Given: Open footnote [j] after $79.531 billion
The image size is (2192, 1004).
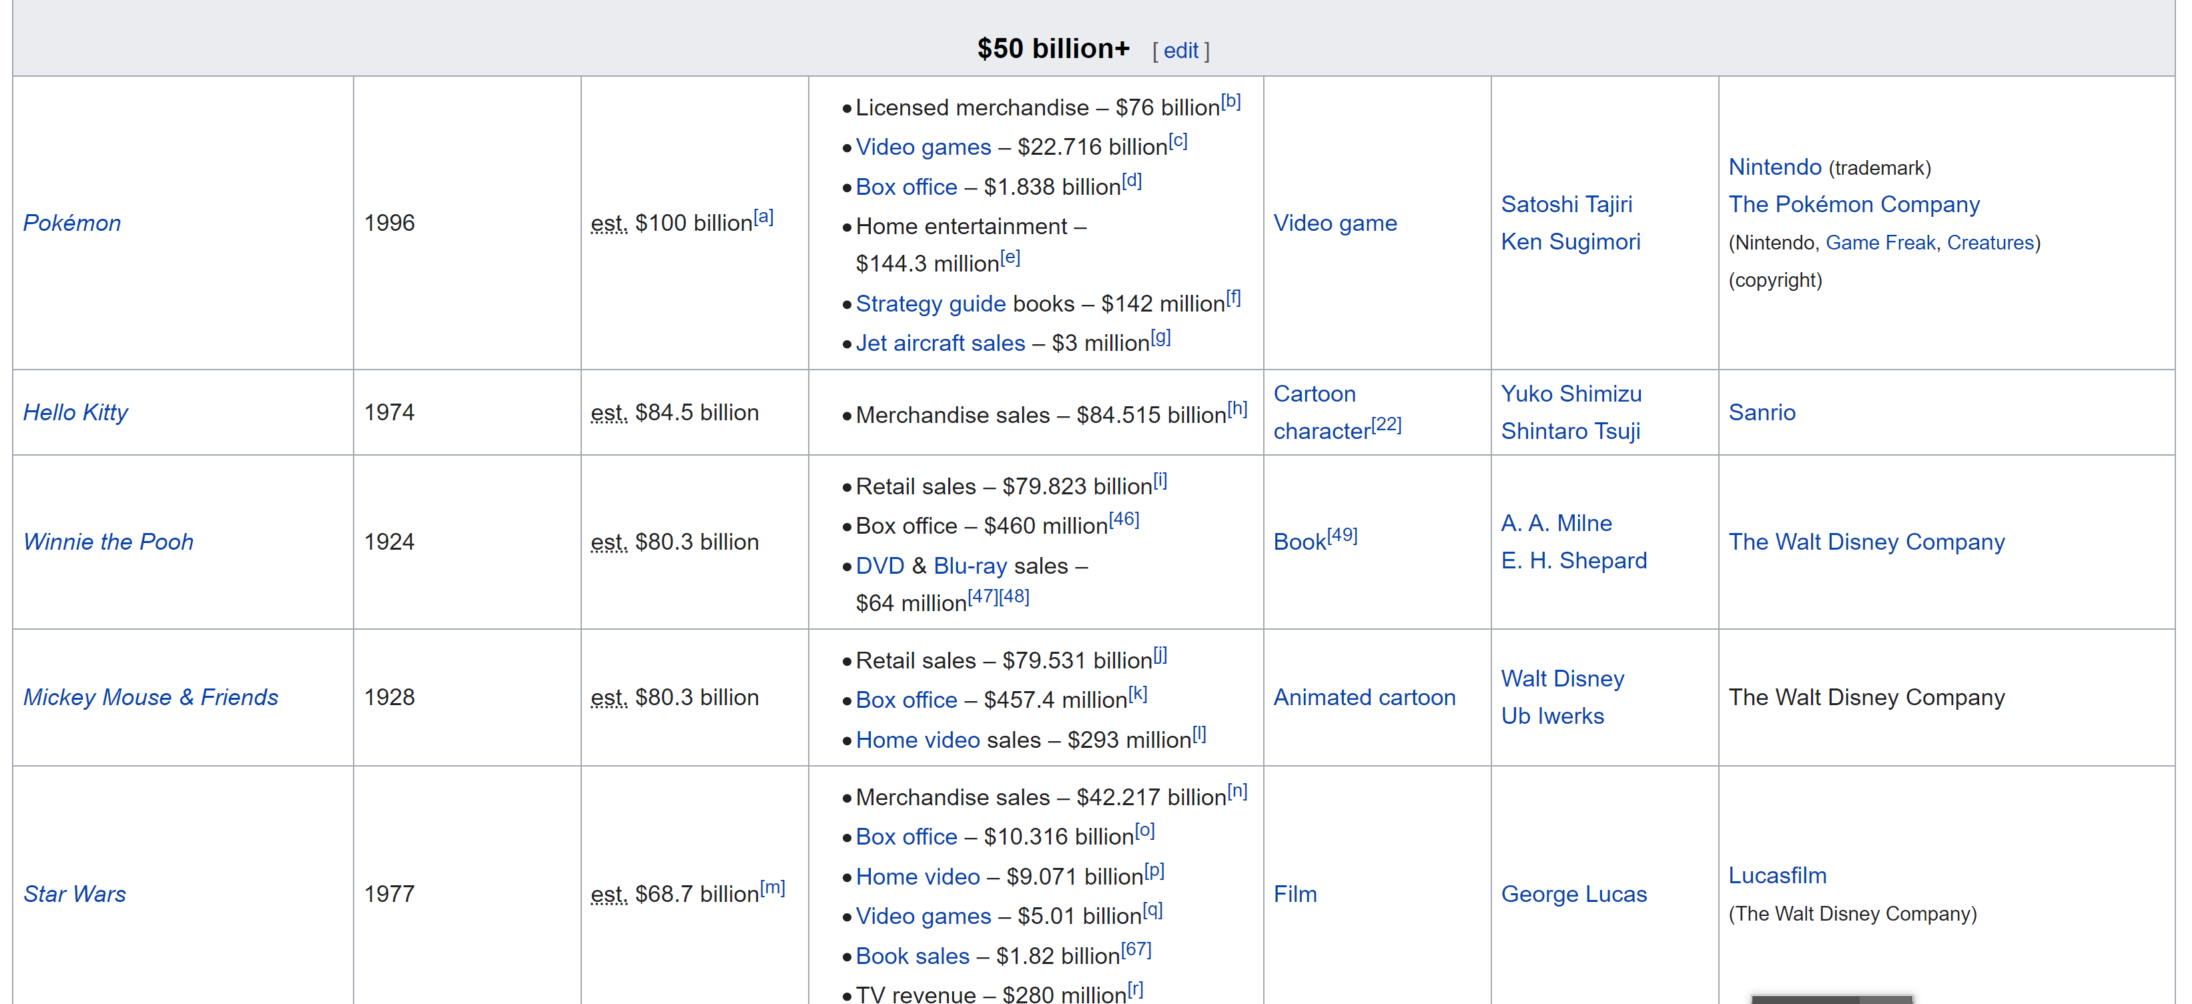Looking at the screenshot, I should (x=1160, y=655).
